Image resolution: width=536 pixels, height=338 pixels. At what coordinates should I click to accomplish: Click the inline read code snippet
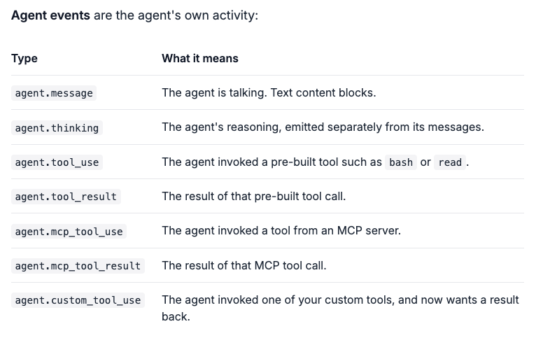point(450,162)
